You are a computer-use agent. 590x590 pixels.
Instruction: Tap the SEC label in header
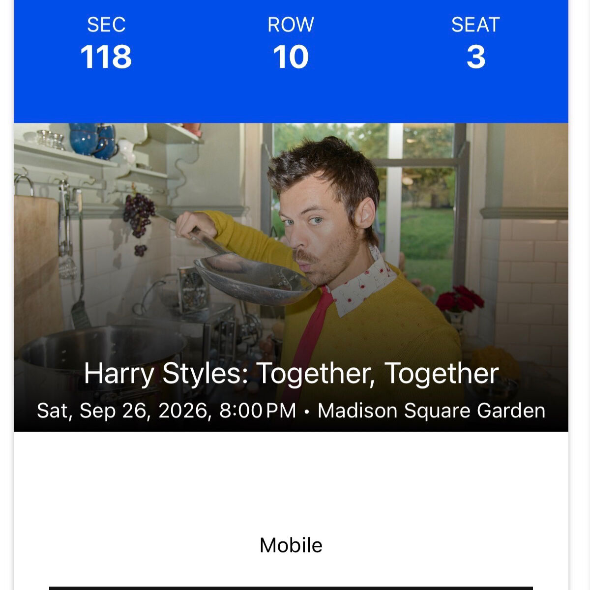pyautogui.click(x=106, y=25)
